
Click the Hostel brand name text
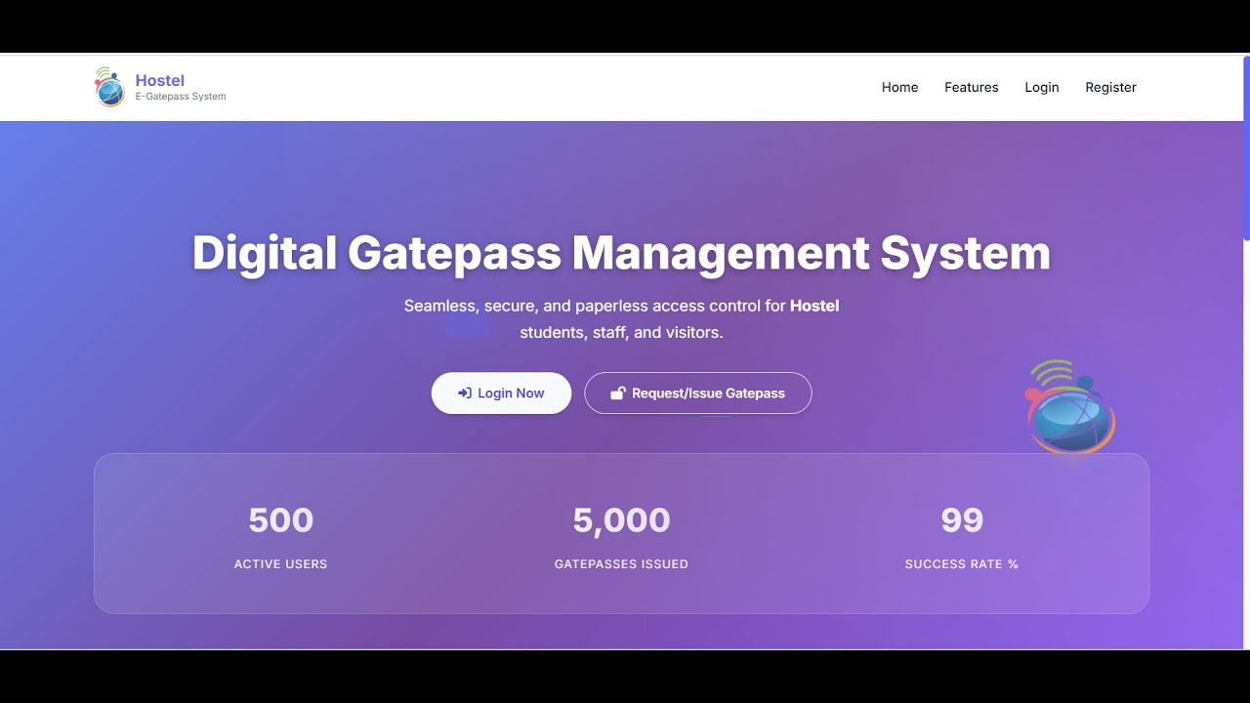[159, 80]
